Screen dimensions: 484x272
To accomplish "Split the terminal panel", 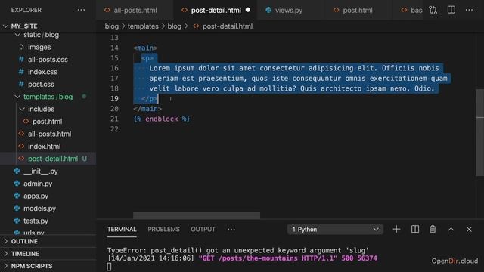I will pyautogui.click(x=415, y=229).
